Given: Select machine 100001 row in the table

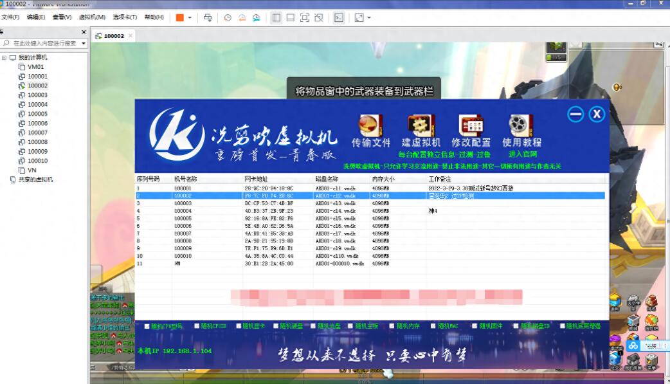Looking at the screenshot, I should click(370, 188).
